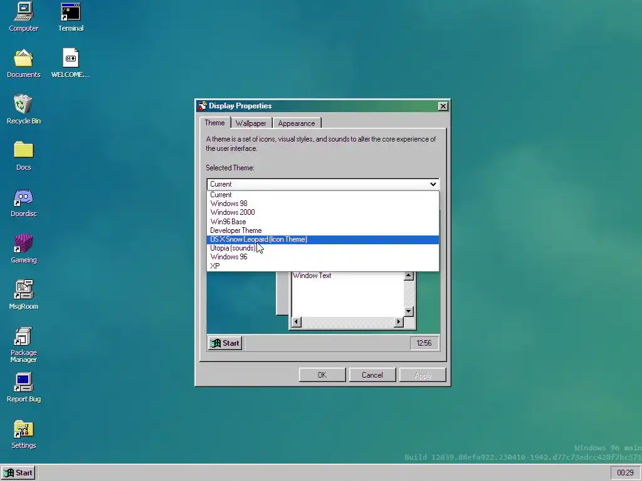Click preview horizontal scrollbar left arrow
Image resolution: width=642 pixels, height=481 pixels.
tap(297, 323)
